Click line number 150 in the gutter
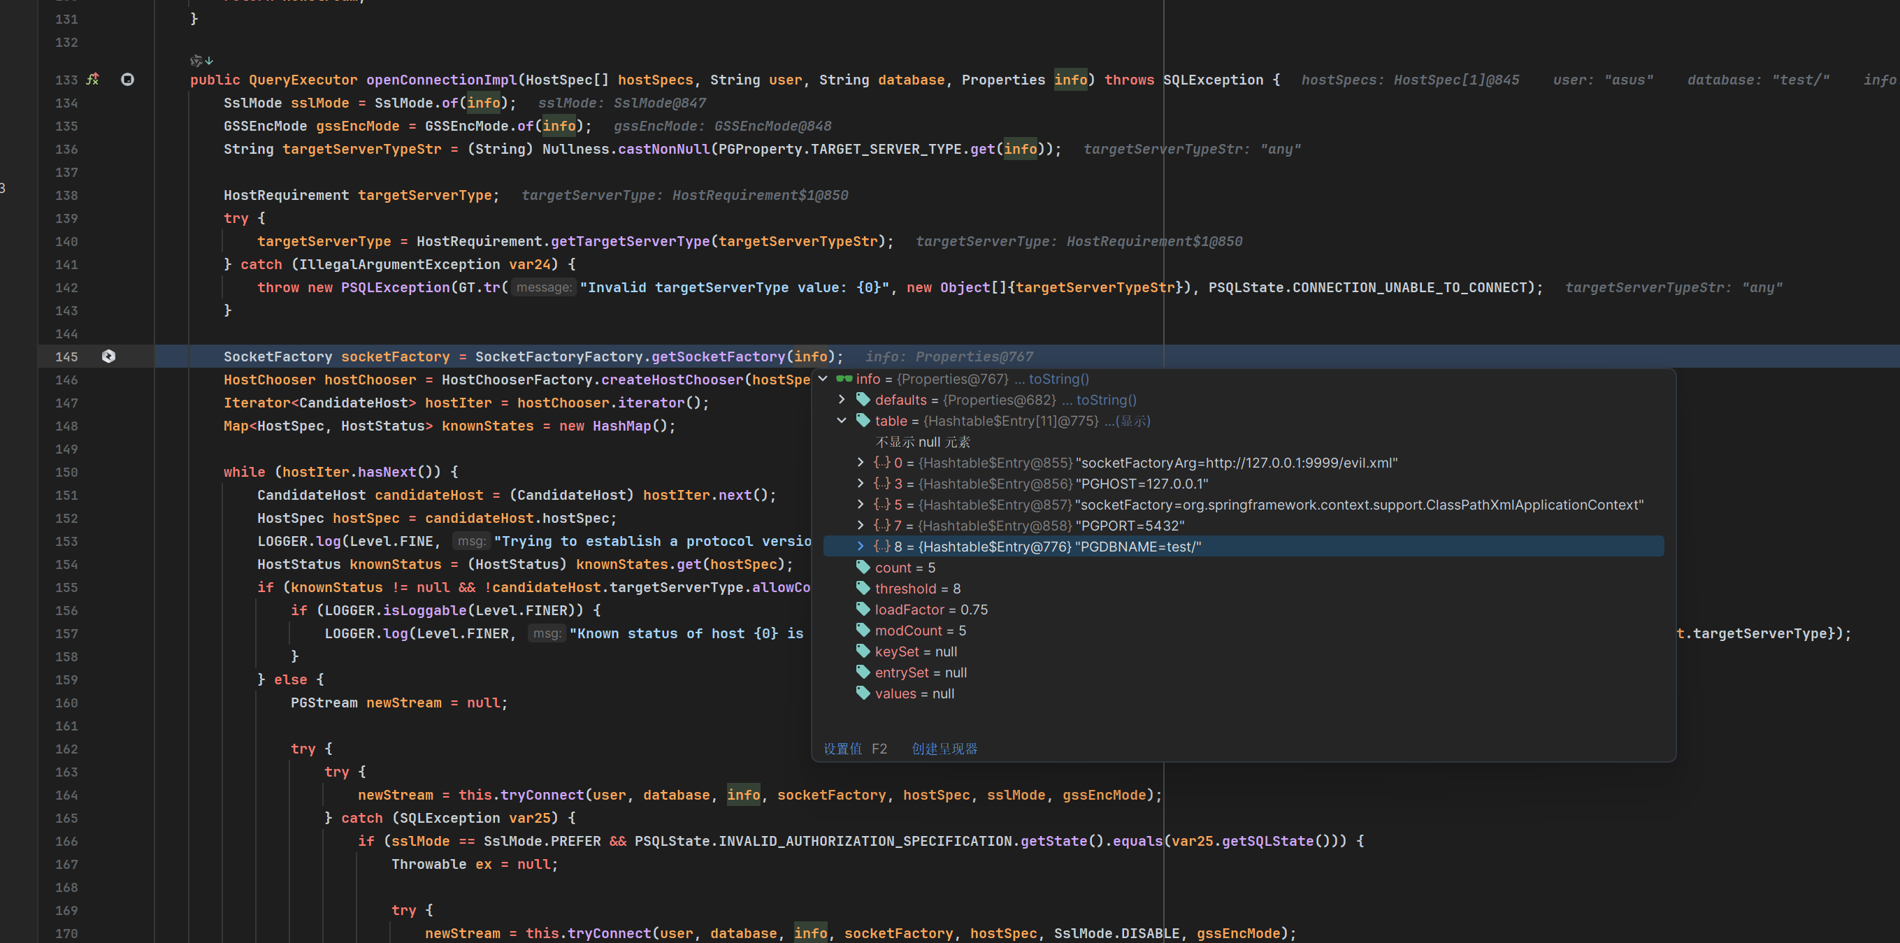The image size is (1900, 943). pyautogui.click(x=66, y=472)
